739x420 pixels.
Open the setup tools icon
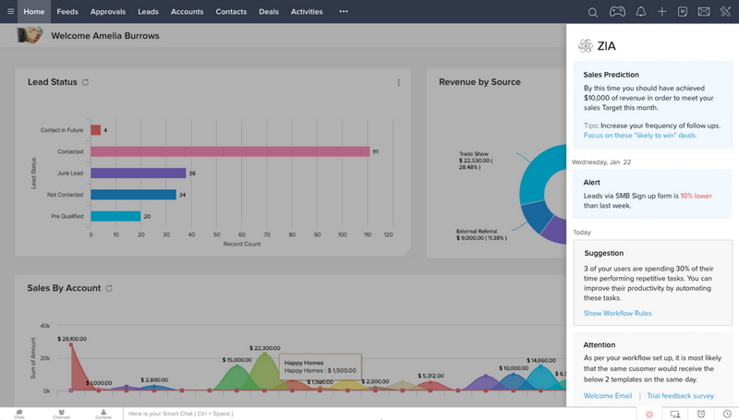726,12
